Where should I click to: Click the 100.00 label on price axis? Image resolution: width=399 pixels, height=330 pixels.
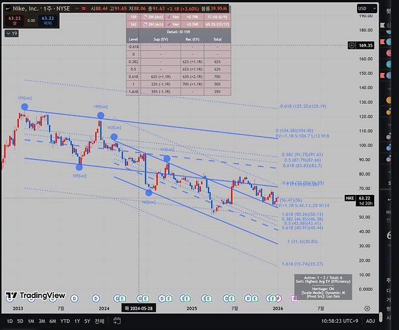click(366, 145)
